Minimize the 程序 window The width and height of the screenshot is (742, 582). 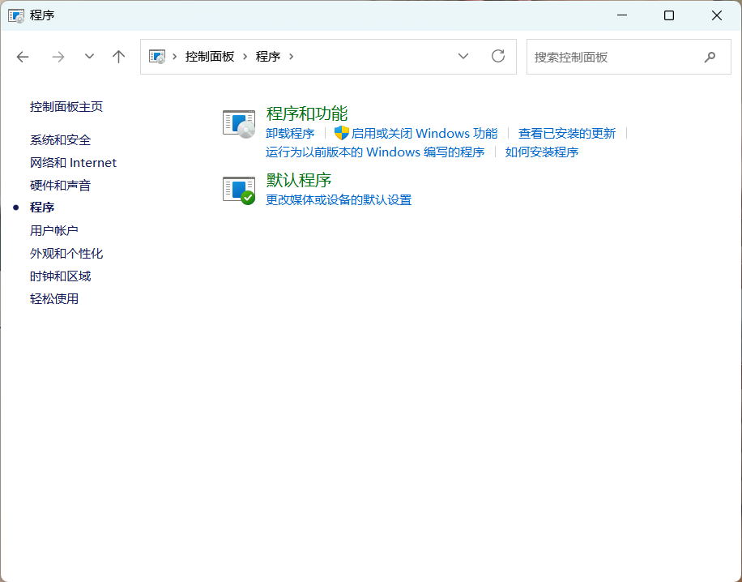(x=622, y=15)
